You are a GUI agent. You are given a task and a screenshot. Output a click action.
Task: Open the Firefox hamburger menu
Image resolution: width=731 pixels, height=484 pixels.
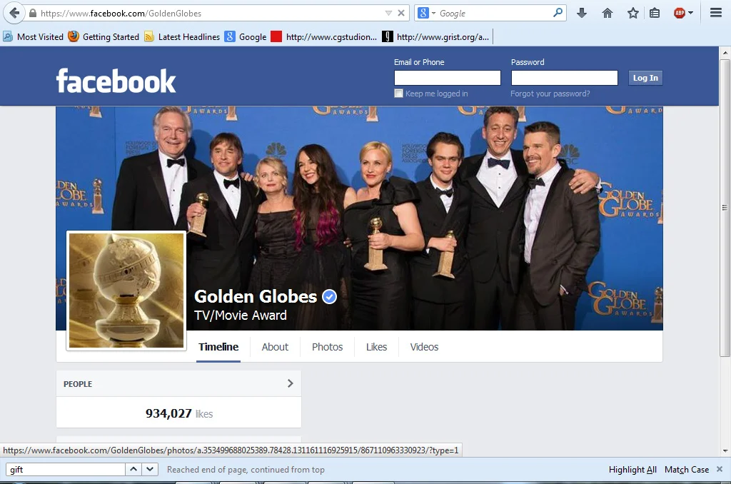(716, 13)
